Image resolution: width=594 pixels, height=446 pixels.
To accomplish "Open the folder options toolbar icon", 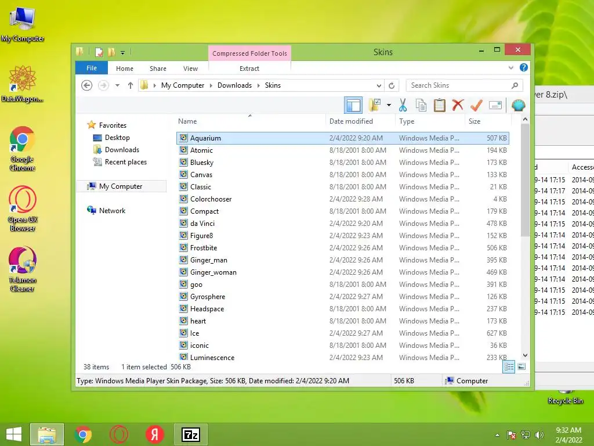I will [x=375, y=105].
